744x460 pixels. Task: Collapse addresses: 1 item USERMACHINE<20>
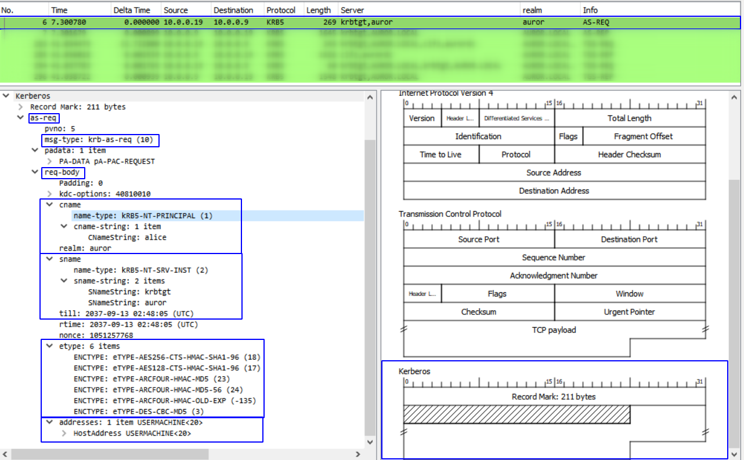[x=50, y=422]
